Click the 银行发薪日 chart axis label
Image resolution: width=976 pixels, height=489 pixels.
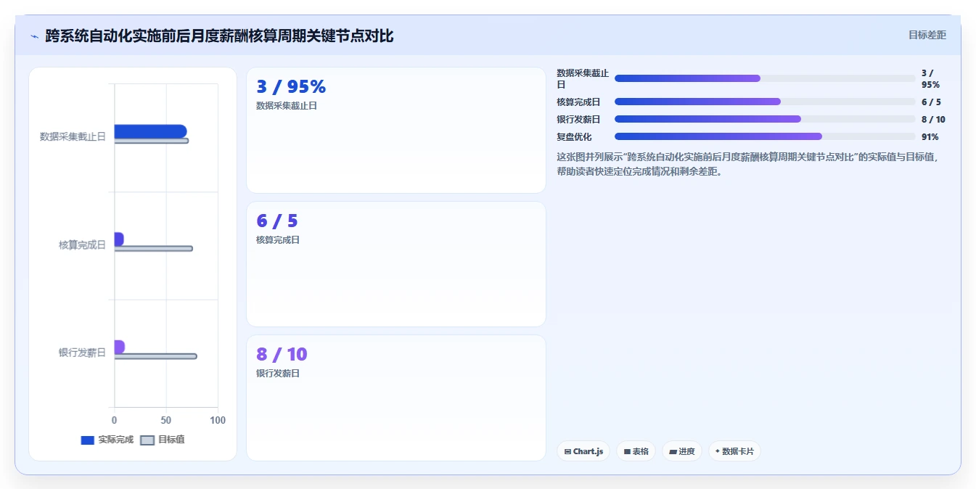[x=82, y=353]
